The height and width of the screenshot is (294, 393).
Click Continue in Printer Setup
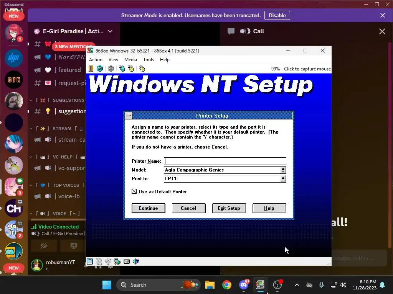pos(149,208)
